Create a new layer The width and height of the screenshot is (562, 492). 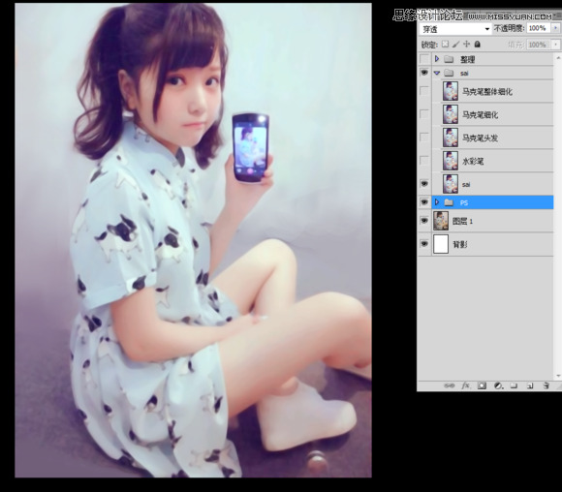[530, 385]
